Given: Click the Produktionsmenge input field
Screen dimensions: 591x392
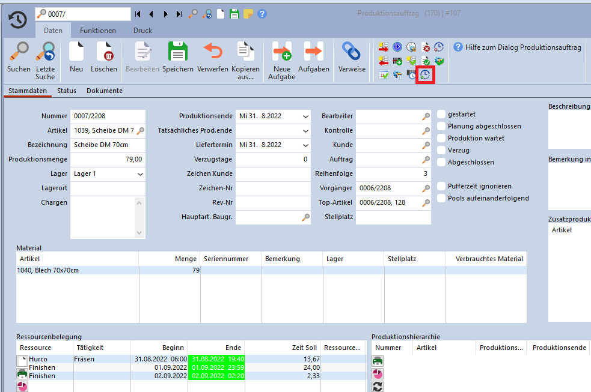Looking at the screenshot, I should 108,159.
